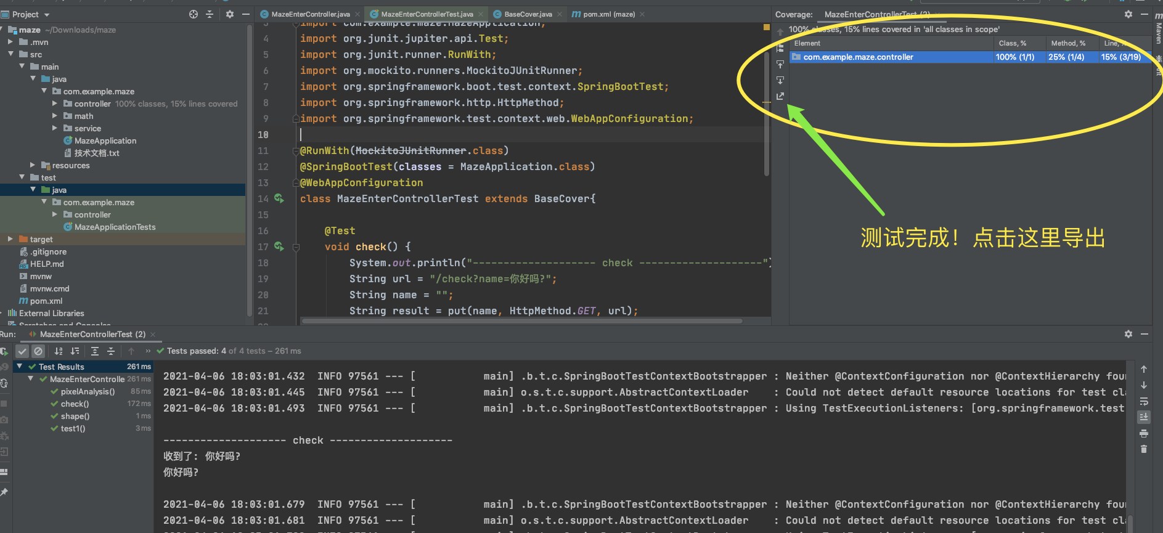Click locate file target icon in Project panel
Image resolution: width=1163 pixels, height=533 pixels.
pyautogui.click(x=194, y=14)
